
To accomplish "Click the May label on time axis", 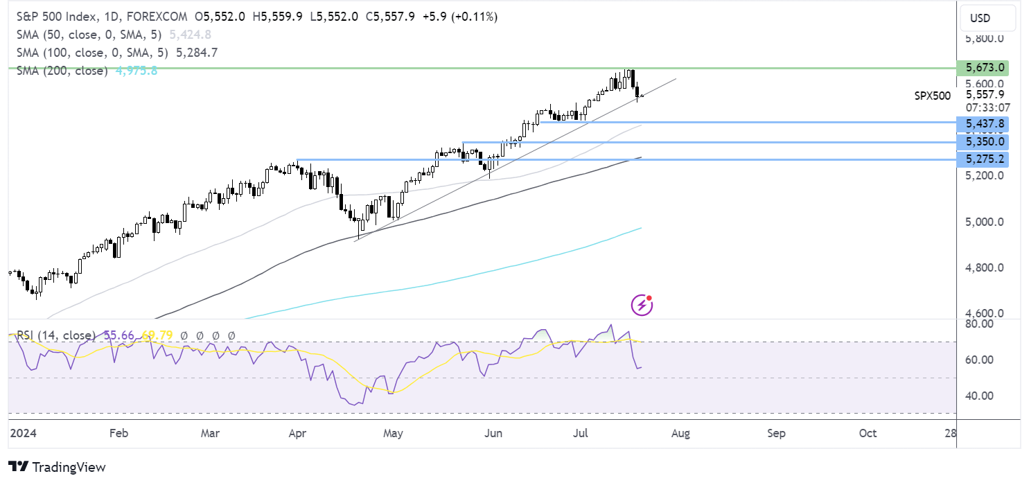I will [393, 433].
